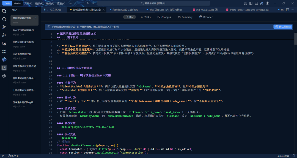Click the preview icon on init_mysql55.sql tab
Viewport: 297px width, 158px height.
click(x=216, y=10)
